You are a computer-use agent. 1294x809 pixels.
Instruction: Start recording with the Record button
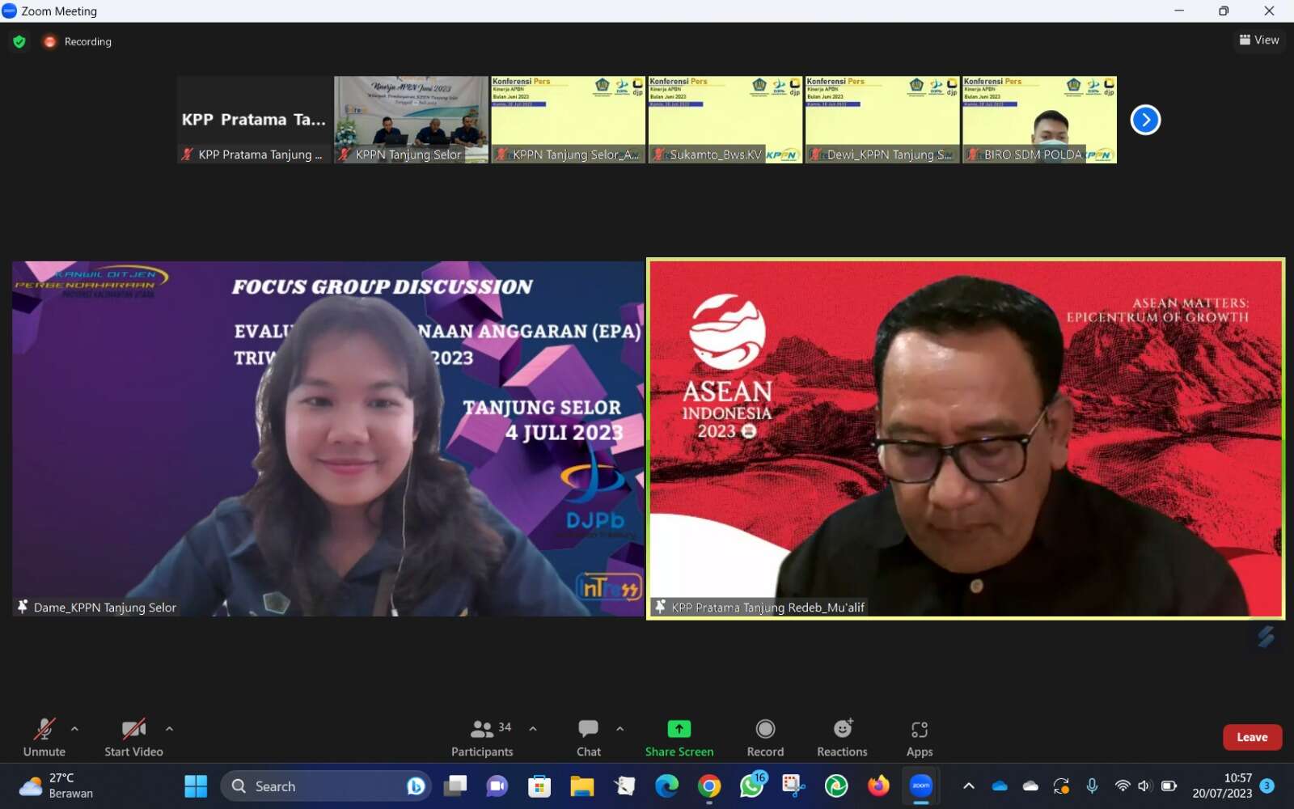pyautogui.click(x=765, y=737)
